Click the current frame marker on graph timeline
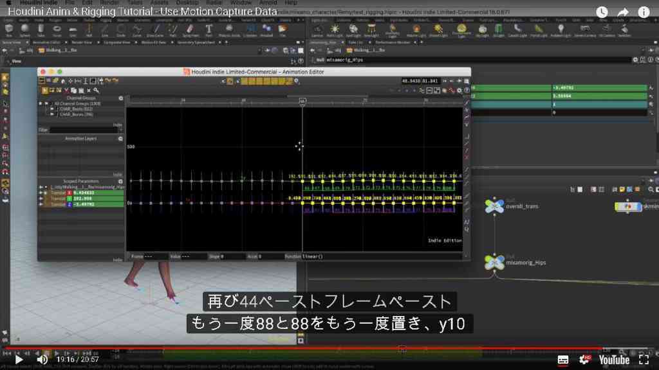 click(x=302, y=101)
